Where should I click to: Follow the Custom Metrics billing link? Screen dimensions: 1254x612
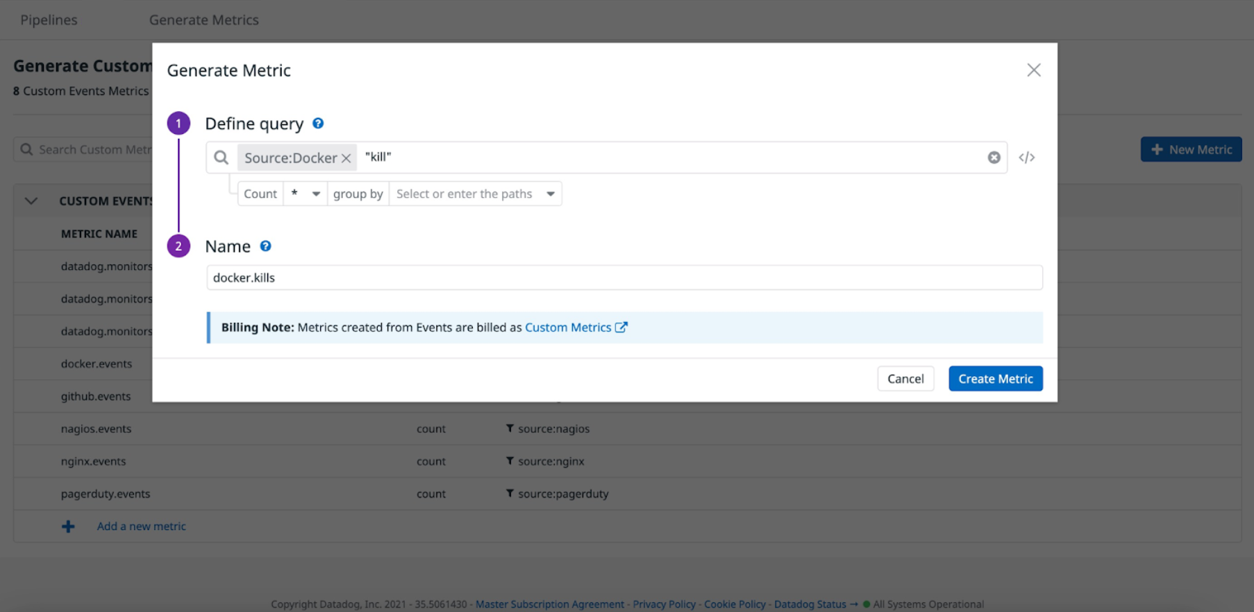[568, 328]
